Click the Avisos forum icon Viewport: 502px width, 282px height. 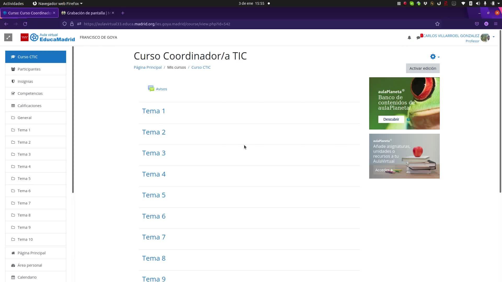[x=151, y=89]
